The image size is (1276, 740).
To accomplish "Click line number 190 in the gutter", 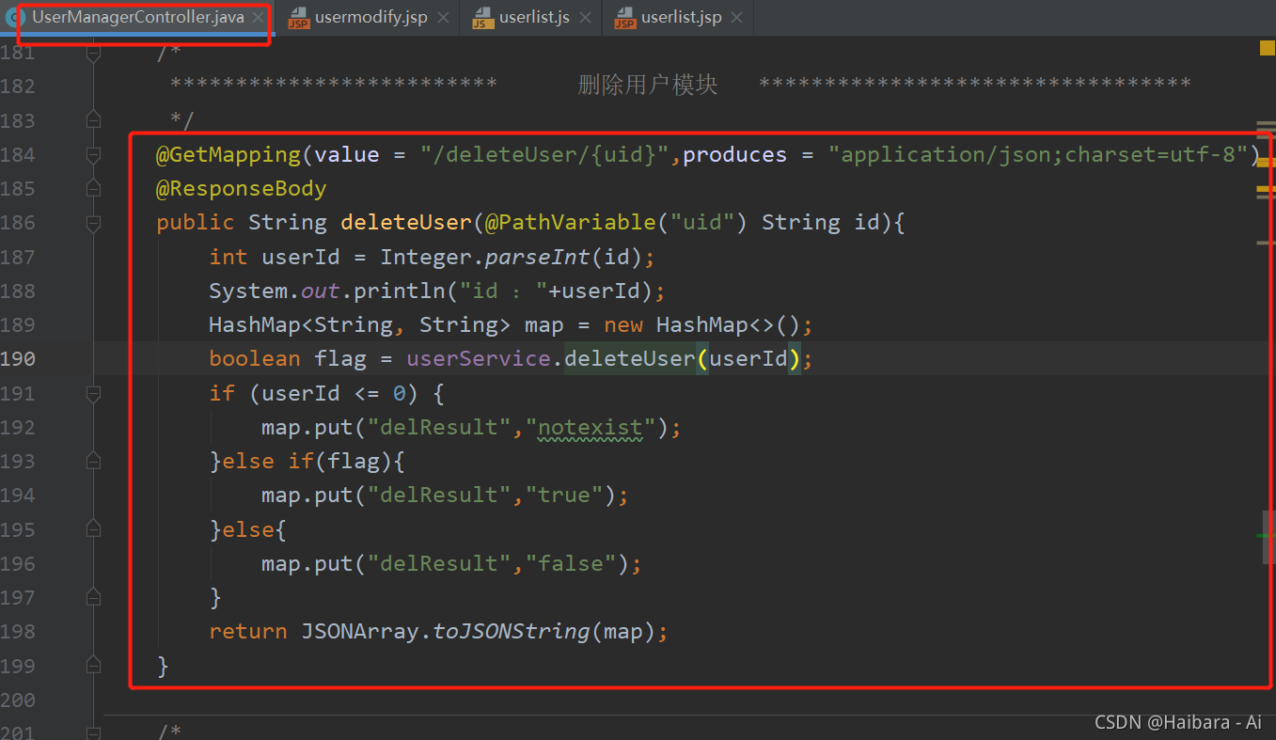I will pyautogui.click(x=18, y=358).
